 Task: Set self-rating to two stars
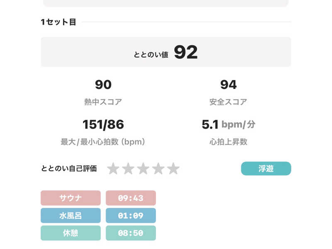tap(128, 168)
